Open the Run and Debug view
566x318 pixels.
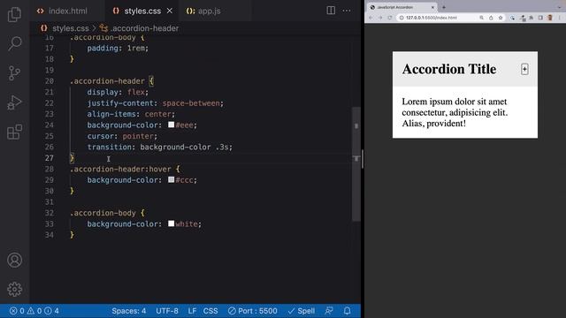point(14,102)
